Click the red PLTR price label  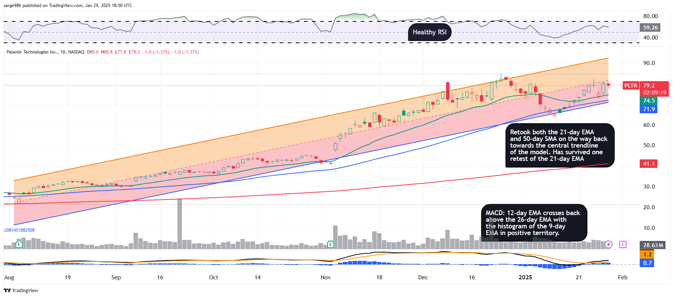[x=630, y=86]
